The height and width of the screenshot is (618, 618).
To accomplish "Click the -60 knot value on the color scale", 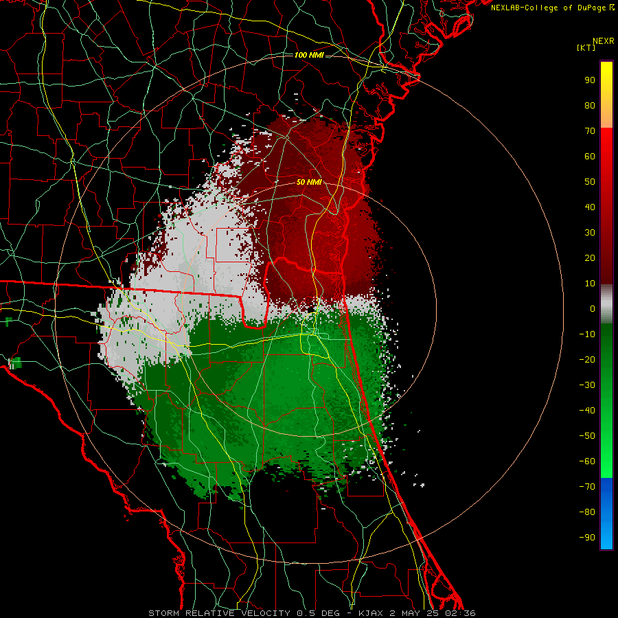I will click(587, 461).
